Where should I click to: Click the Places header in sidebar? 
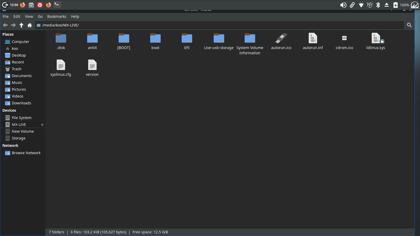pyautogui.click(x=8, y=34)
